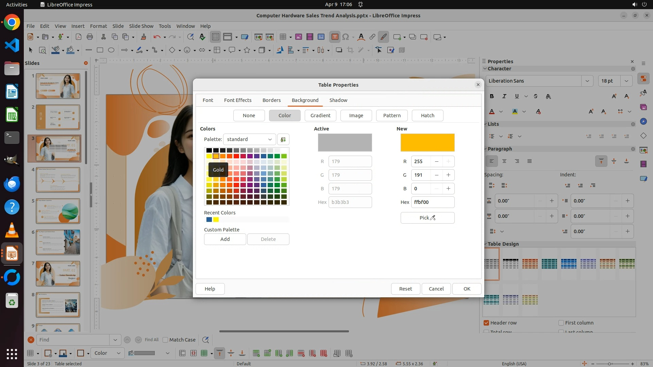Open the Palette standard dropdown
The height and width of the screenshot is (367, 653).
[249, 139]
